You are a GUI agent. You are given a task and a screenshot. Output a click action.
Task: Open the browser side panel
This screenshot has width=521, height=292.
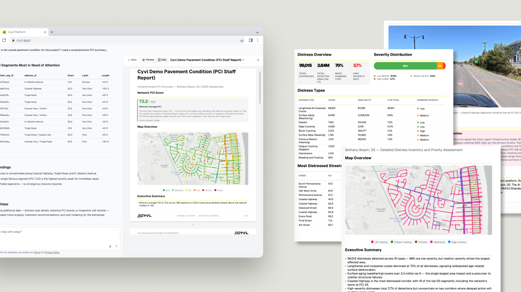pyautogui.click(x=251, y=40)
